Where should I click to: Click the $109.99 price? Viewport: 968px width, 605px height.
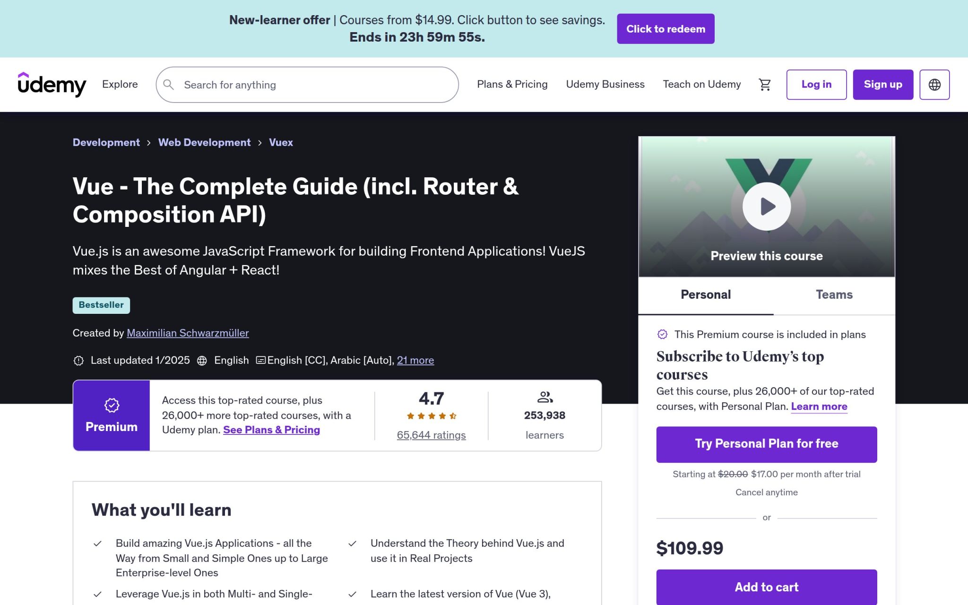690,548
